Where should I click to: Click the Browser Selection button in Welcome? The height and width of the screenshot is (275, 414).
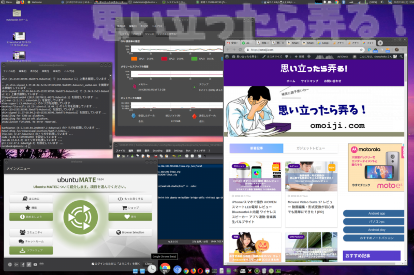pyautogui.click(x=130, y=232)
